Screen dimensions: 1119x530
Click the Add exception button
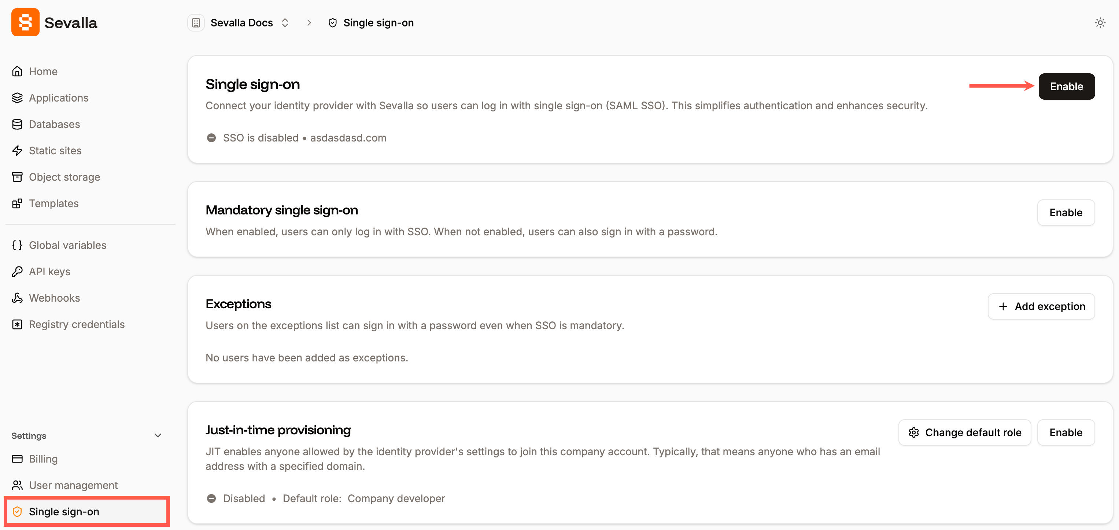coord(1041,306)
